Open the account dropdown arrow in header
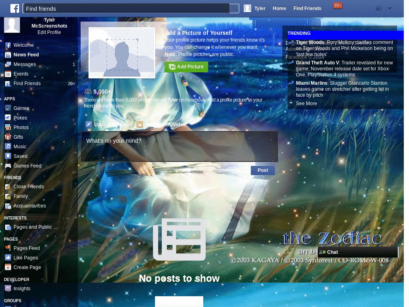The image size is (409, 307). [389, 9]
